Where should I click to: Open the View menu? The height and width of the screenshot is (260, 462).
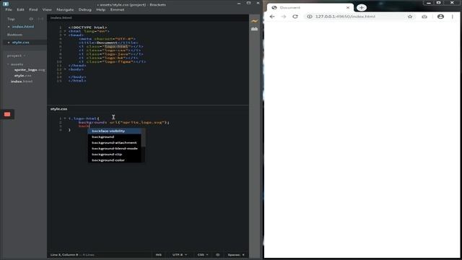pyautogui.click(x=47, y=9)
